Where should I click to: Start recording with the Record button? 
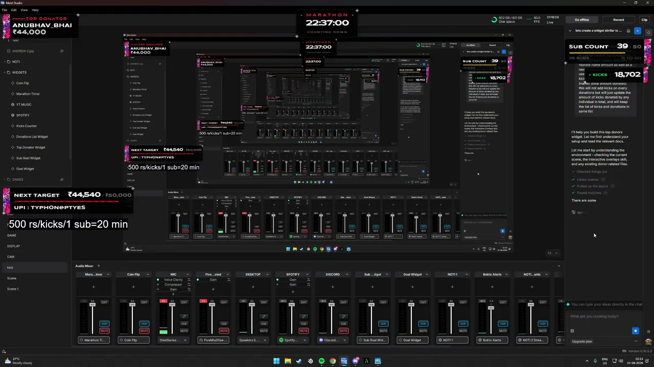tap(618, 20)
